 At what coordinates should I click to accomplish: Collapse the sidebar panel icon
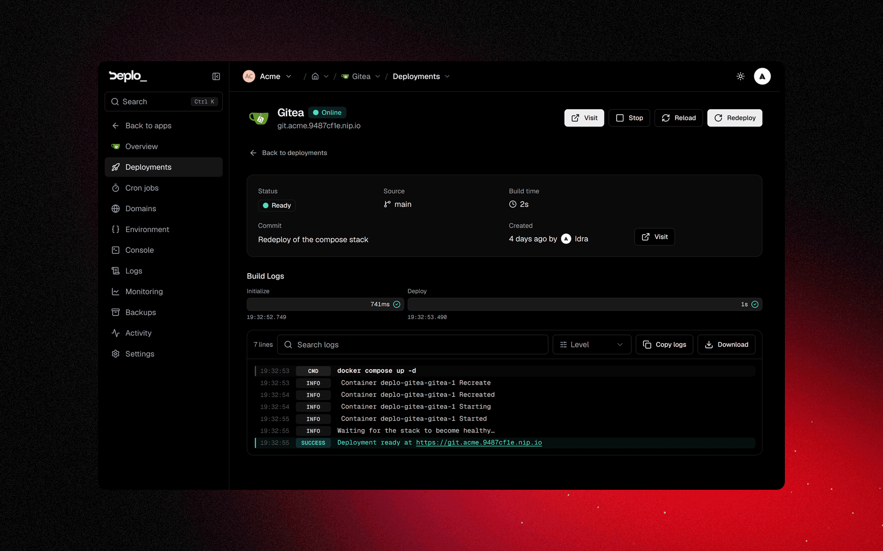pos(216,77)
